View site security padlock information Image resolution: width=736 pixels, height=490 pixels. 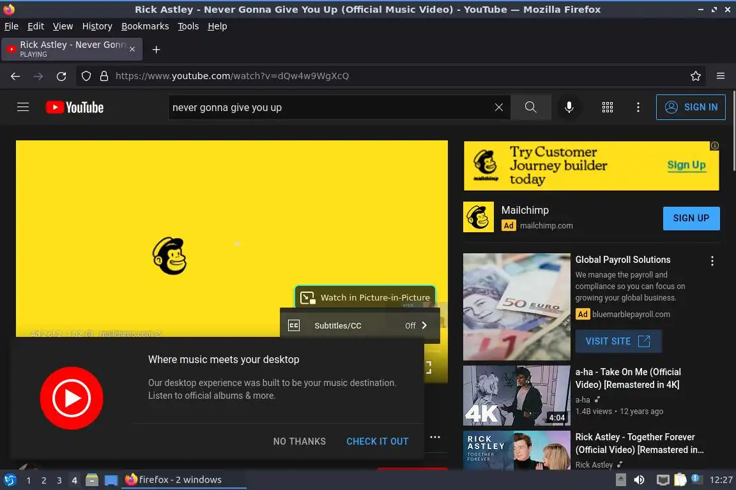(x=104, y=76)
